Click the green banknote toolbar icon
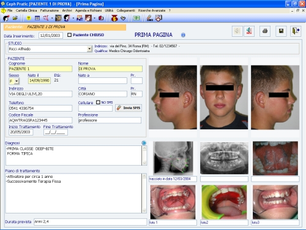Viewport: 306px width, 230px height. (x=136, y=18)
